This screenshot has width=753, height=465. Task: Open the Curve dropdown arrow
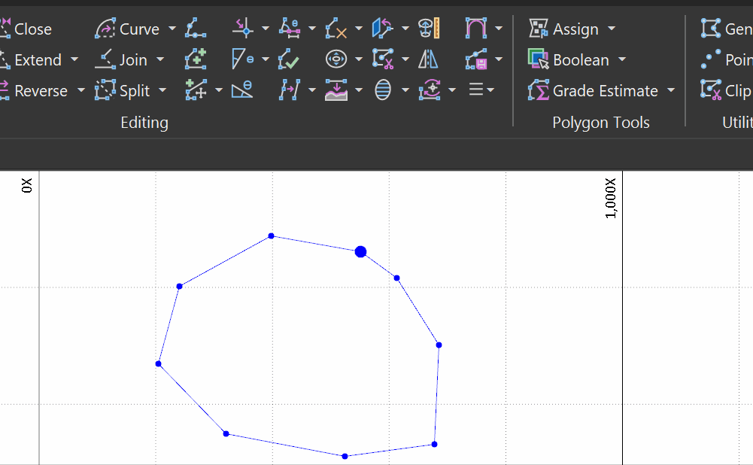pos(172,29)
